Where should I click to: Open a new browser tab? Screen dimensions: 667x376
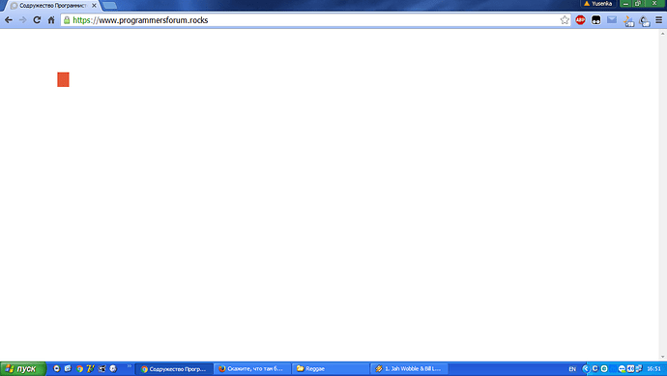click(110, 6)
